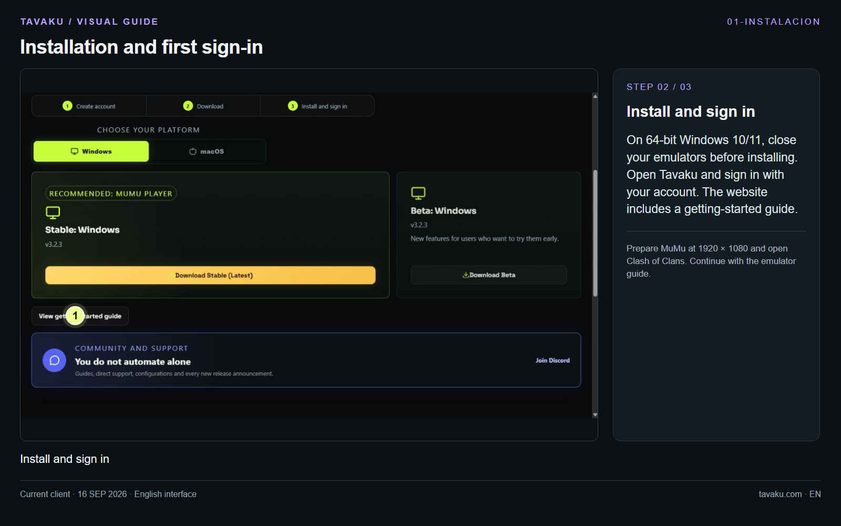
Task: Click the TAVAKU / VISUAL GUIDE header label
Action: pos(89,22)
